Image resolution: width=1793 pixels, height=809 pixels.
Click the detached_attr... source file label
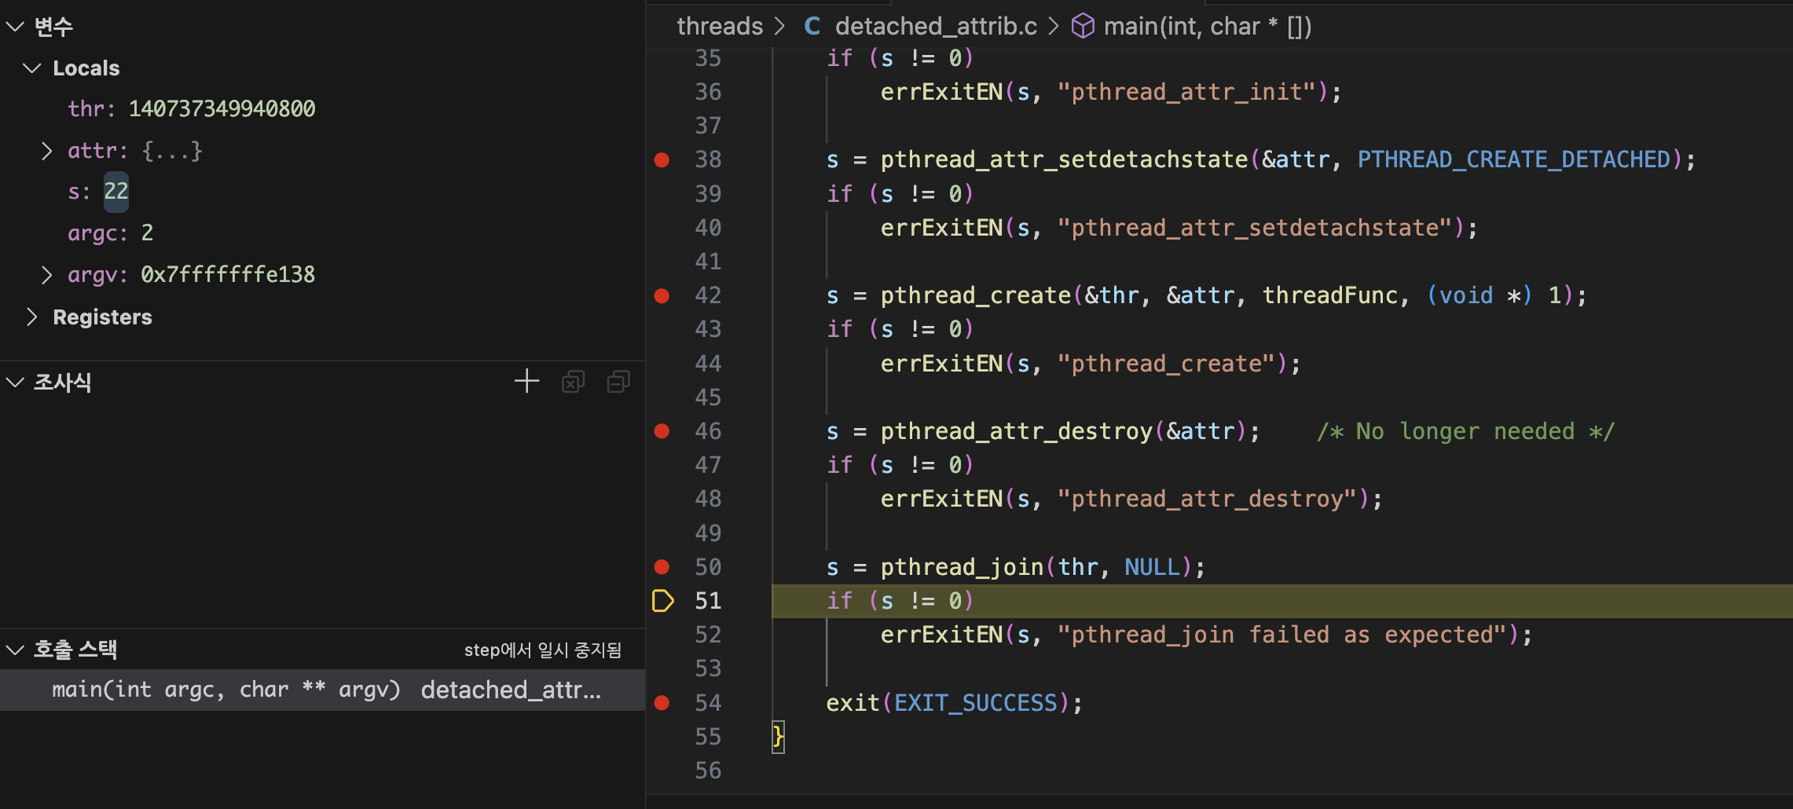511,690
